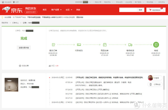
Task: Click the courier name next to avatar
Action: (x=156, y=78)
